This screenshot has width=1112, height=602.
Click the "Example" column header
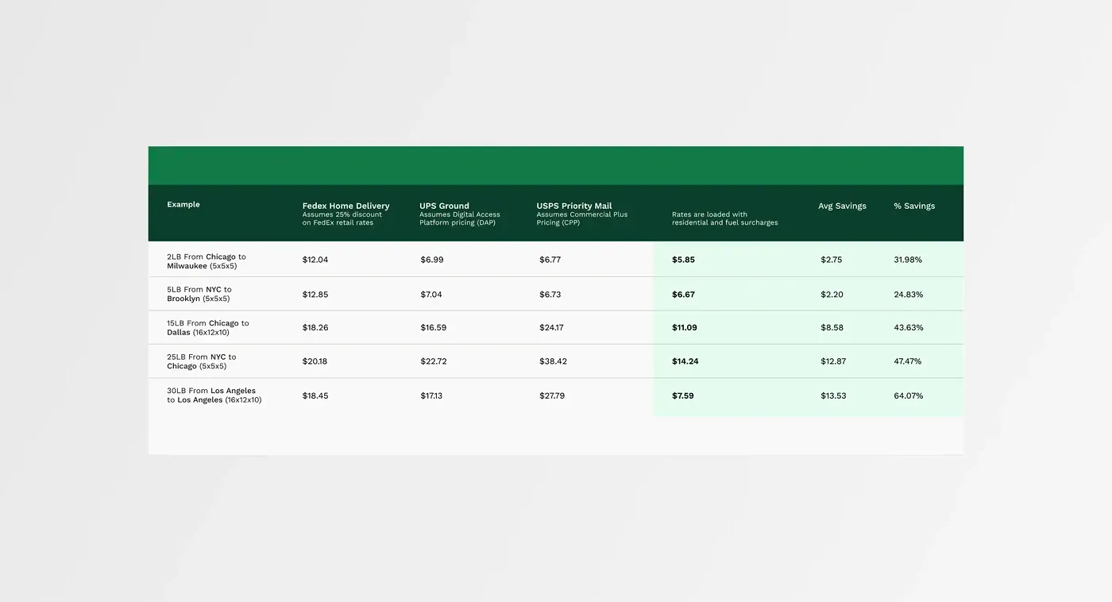tap(183, 205)
